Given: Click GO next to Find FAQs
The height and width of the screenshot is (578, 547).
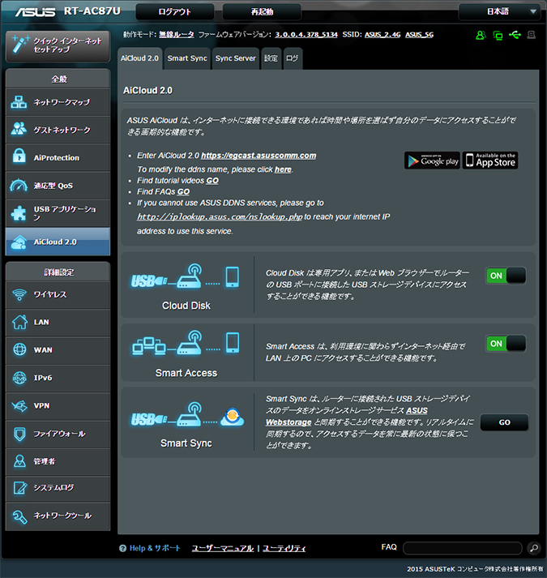Looking at the screenshot, I should pyautogui.click(x=183, y=191).
